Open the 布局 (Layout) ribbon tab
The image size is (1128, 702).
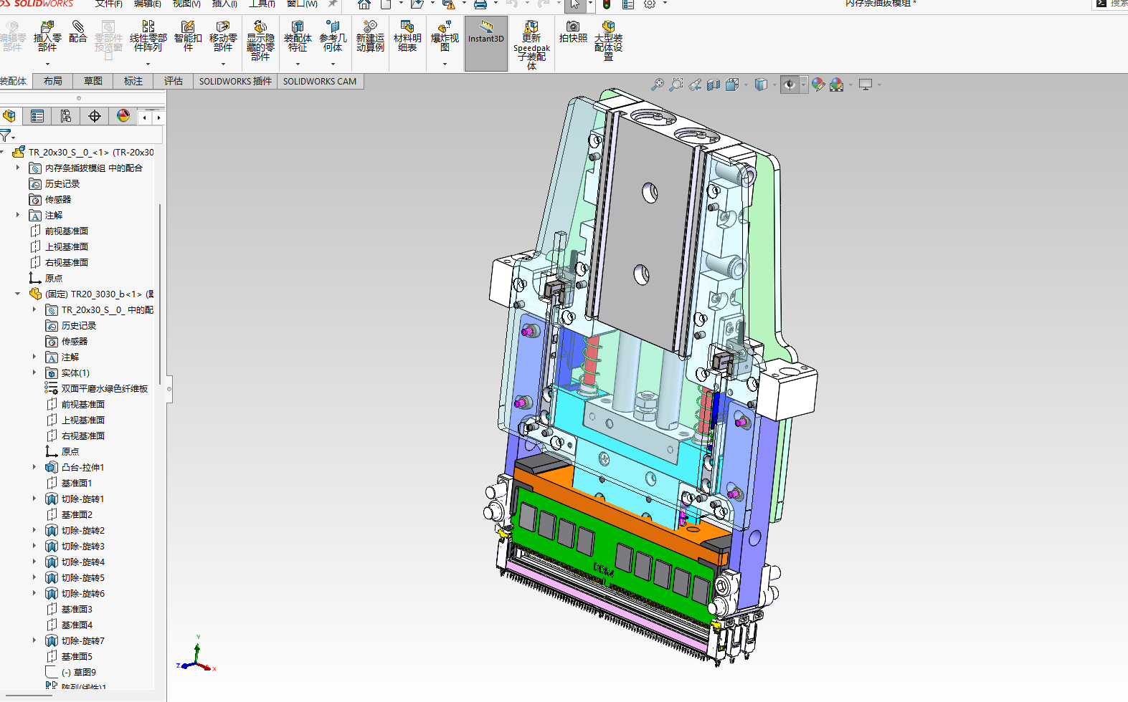tap(53, 81)
